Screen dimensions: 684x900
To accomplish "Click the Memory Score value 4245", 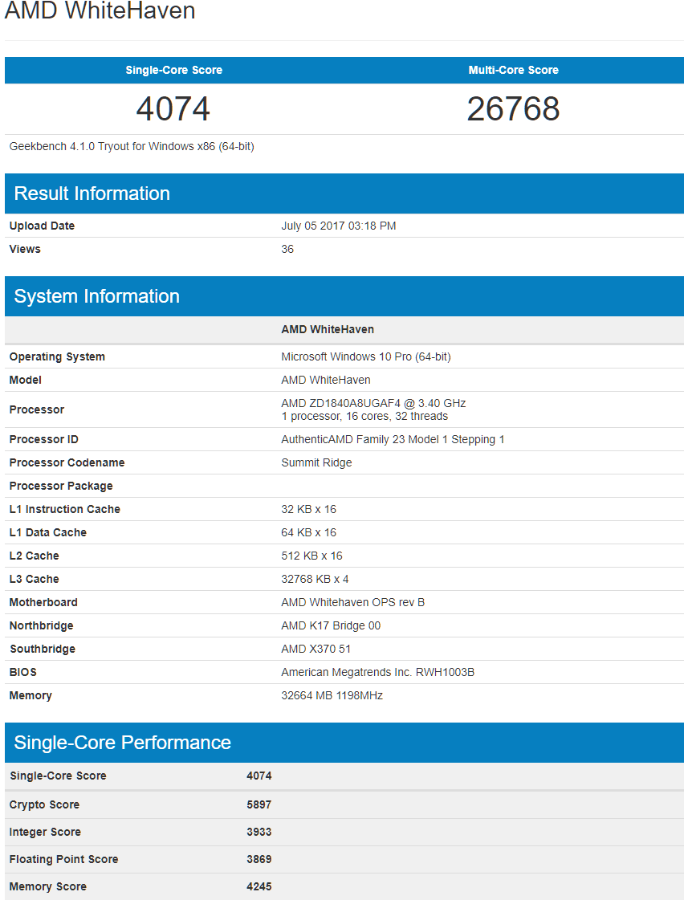I will tap(259, 886).
